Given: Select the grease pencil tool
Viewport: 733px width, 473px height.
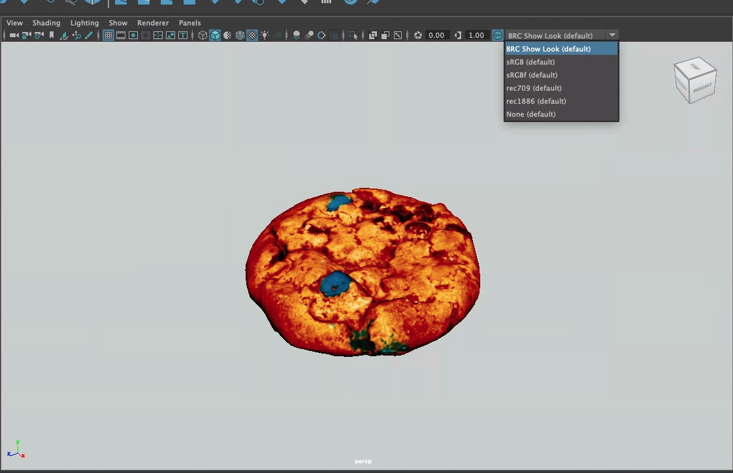Looking at the screenshot, I should 89,35.
